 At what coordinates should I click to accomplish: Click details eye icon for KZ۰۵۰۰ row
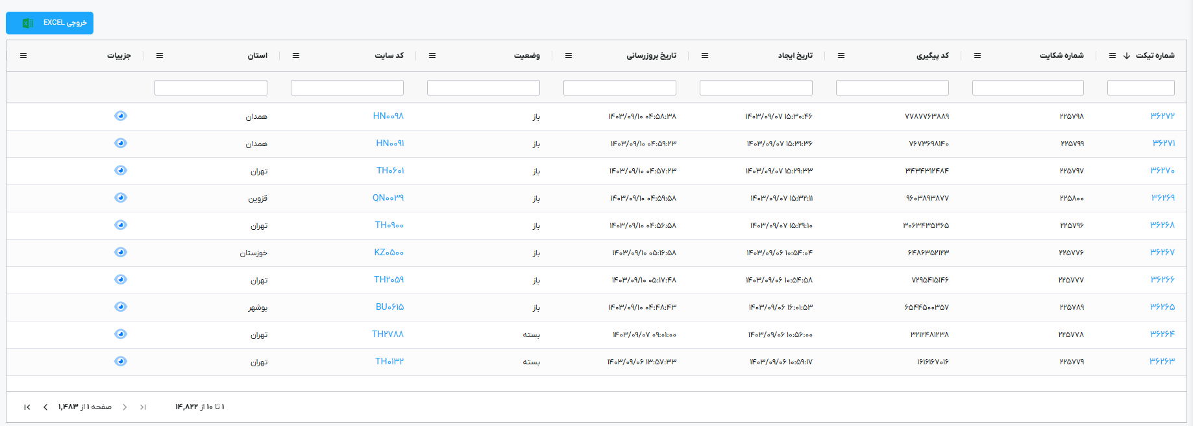tap(121, 252)
